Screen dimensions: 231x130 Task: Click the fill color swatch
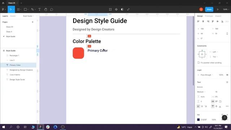tap(199, 120)
